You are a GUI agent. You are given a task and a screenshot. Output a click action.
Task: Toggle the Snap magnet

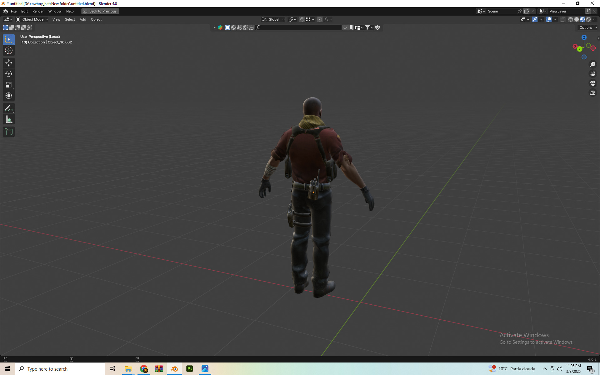(x=302, y=19)
